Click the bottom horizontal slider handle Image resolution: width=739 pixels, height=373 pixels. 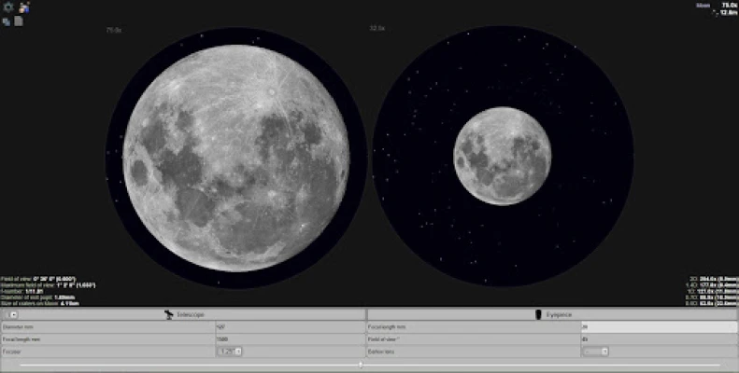pyautogui.click(x=361, y=365)
